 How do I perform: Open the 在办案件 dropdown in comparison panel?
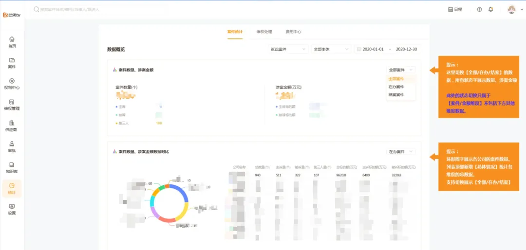coord(401,152)
